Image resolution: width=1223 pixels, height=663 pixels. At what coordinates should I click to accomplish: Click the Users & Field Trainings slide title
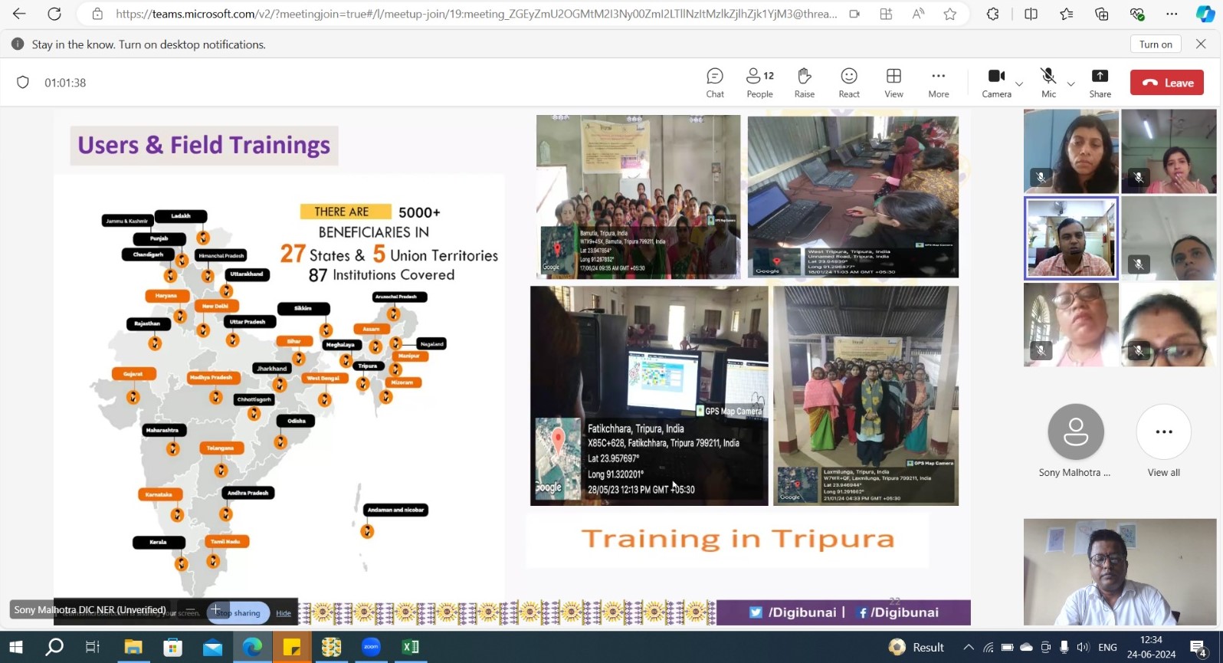tap(204, 145)
